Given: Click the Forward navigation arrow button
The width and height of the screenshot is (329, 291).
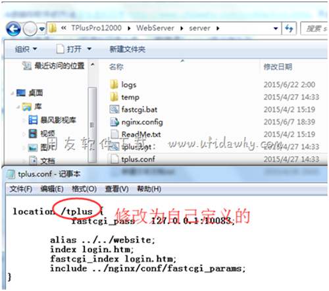Looking at the screenshot, I should pos(30,29).
